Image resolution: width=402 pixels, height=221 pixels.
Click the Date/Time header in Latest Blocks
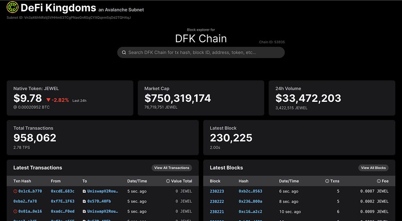pos(289,181)
